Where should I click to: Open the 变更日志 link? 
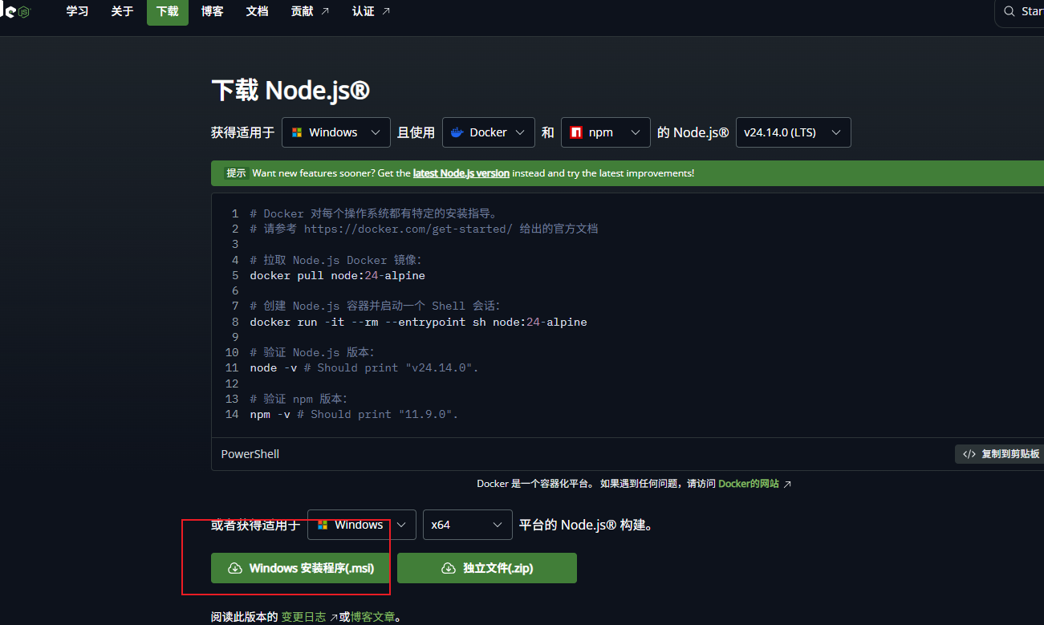(x=310, y=617)
